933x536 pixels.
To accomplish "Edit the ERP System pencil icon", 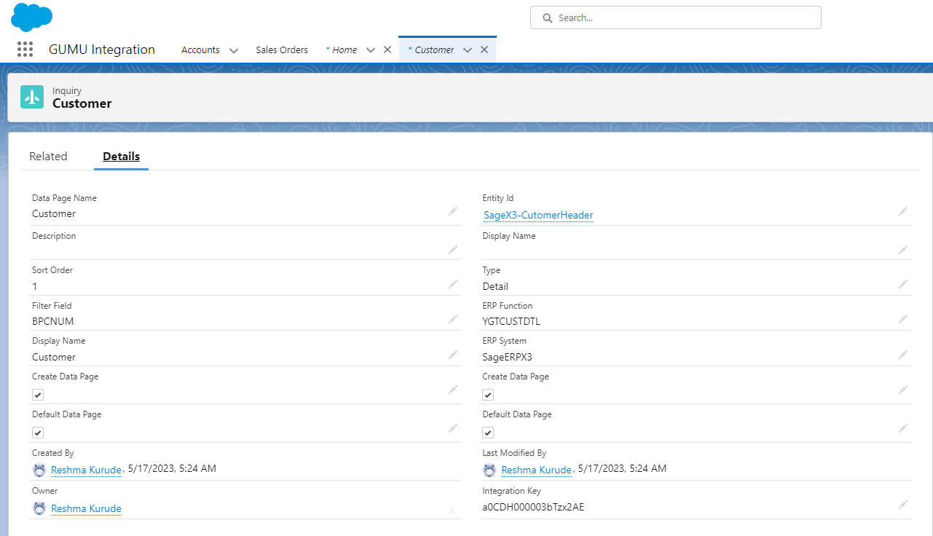I will (x=903, y=354).
